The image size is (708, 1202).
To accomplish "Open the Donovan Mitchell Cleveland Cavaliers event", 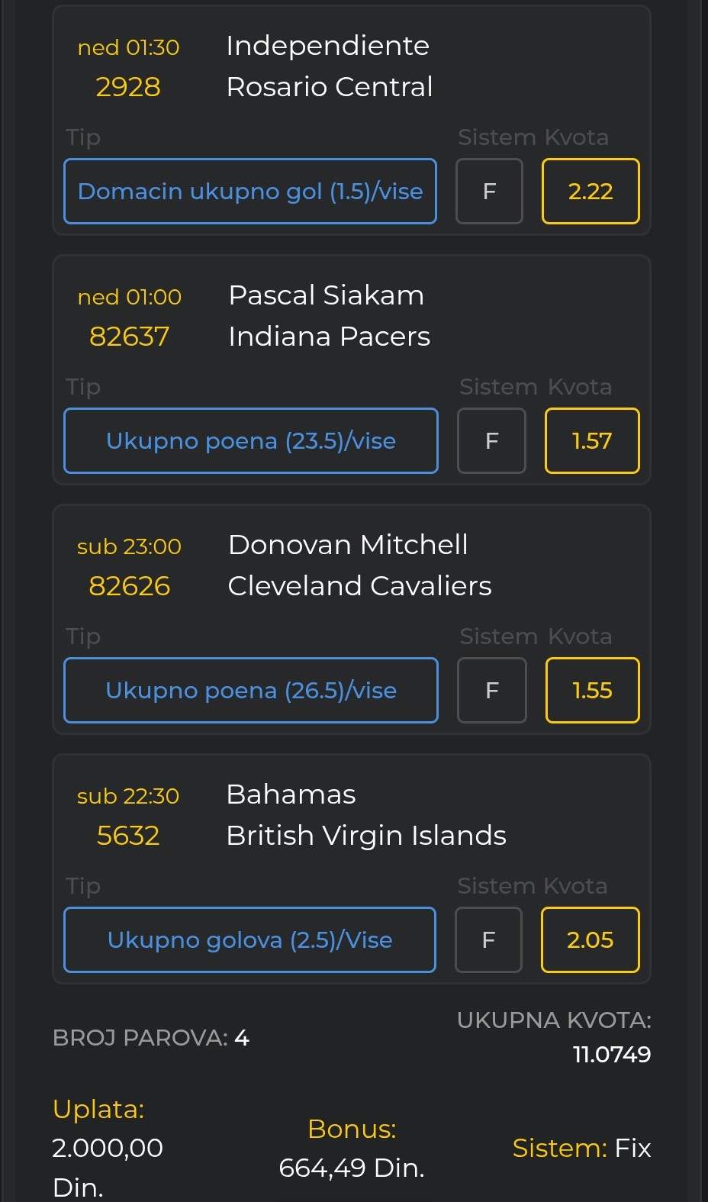I will (359, 566).
